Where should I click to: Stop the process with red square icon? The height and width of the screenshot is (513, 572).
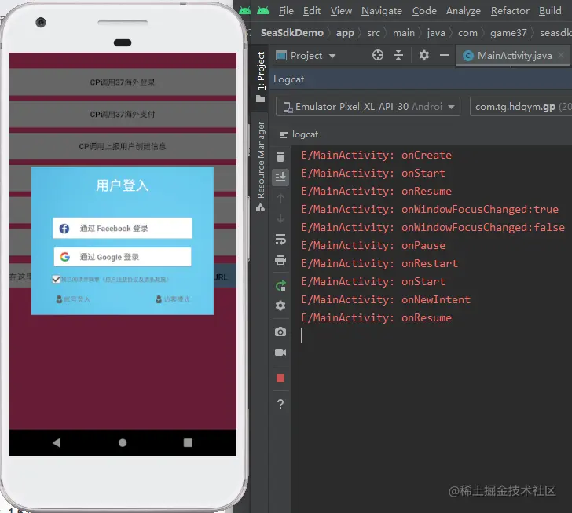280,378
